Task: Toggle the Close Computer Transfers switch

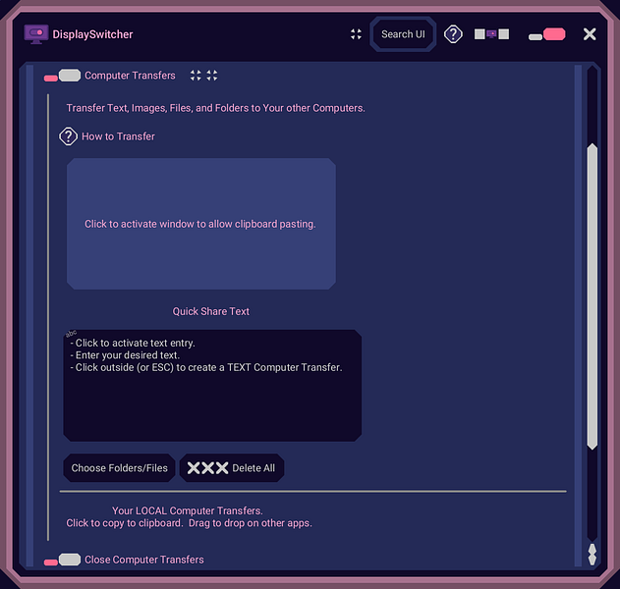Action: 63,560
